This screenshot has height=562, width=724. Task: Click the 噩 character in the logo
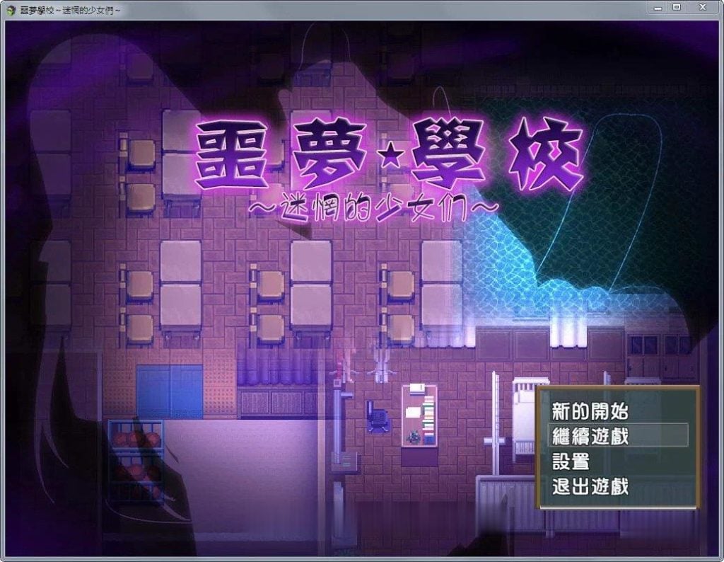coord(230,156)
